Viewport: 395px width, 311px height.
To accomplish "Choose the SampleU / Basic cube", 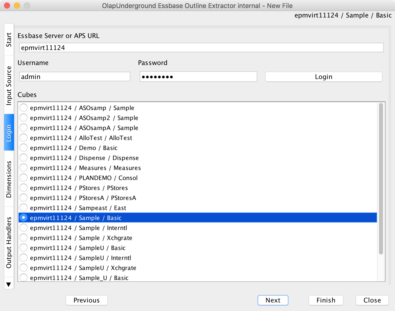I will (23, 248).
